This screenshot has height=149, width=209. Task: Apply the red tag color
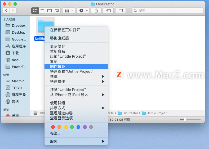[x=53, y=127]
